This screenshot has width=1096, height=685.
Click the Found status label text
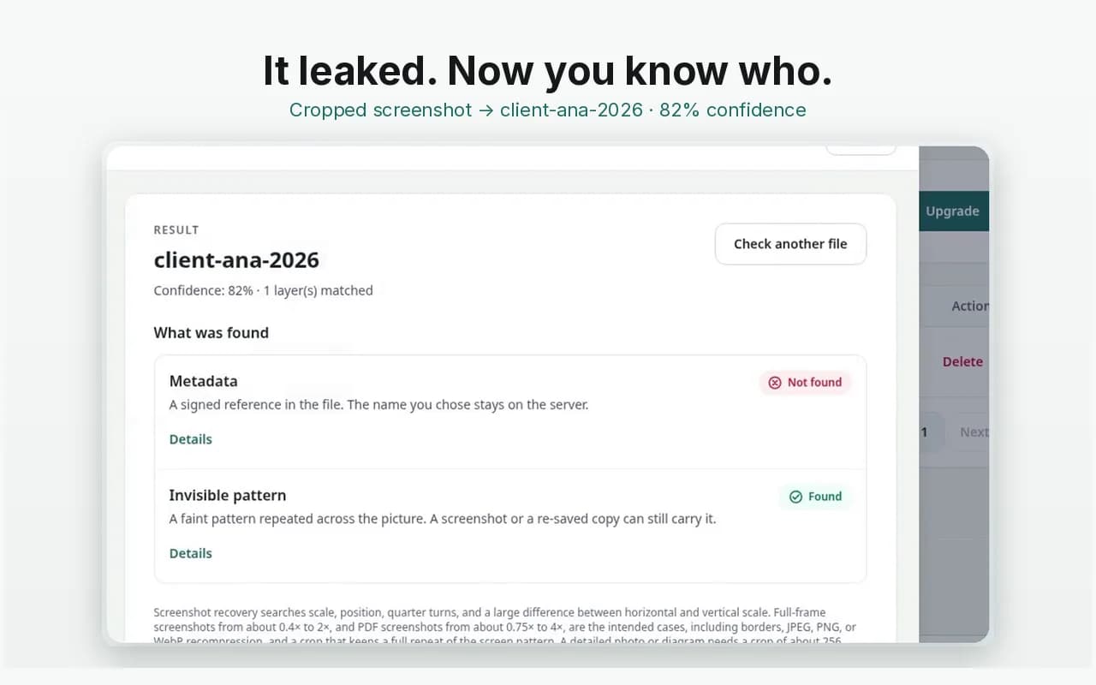point(825,497)
